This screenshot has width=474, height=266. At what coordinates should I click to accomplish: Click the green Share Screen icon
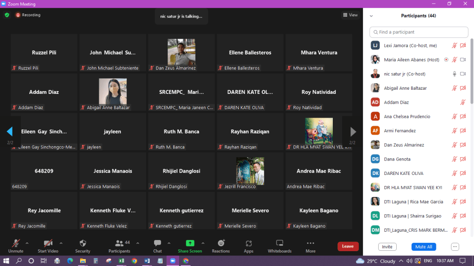click(x=190, y=243)
